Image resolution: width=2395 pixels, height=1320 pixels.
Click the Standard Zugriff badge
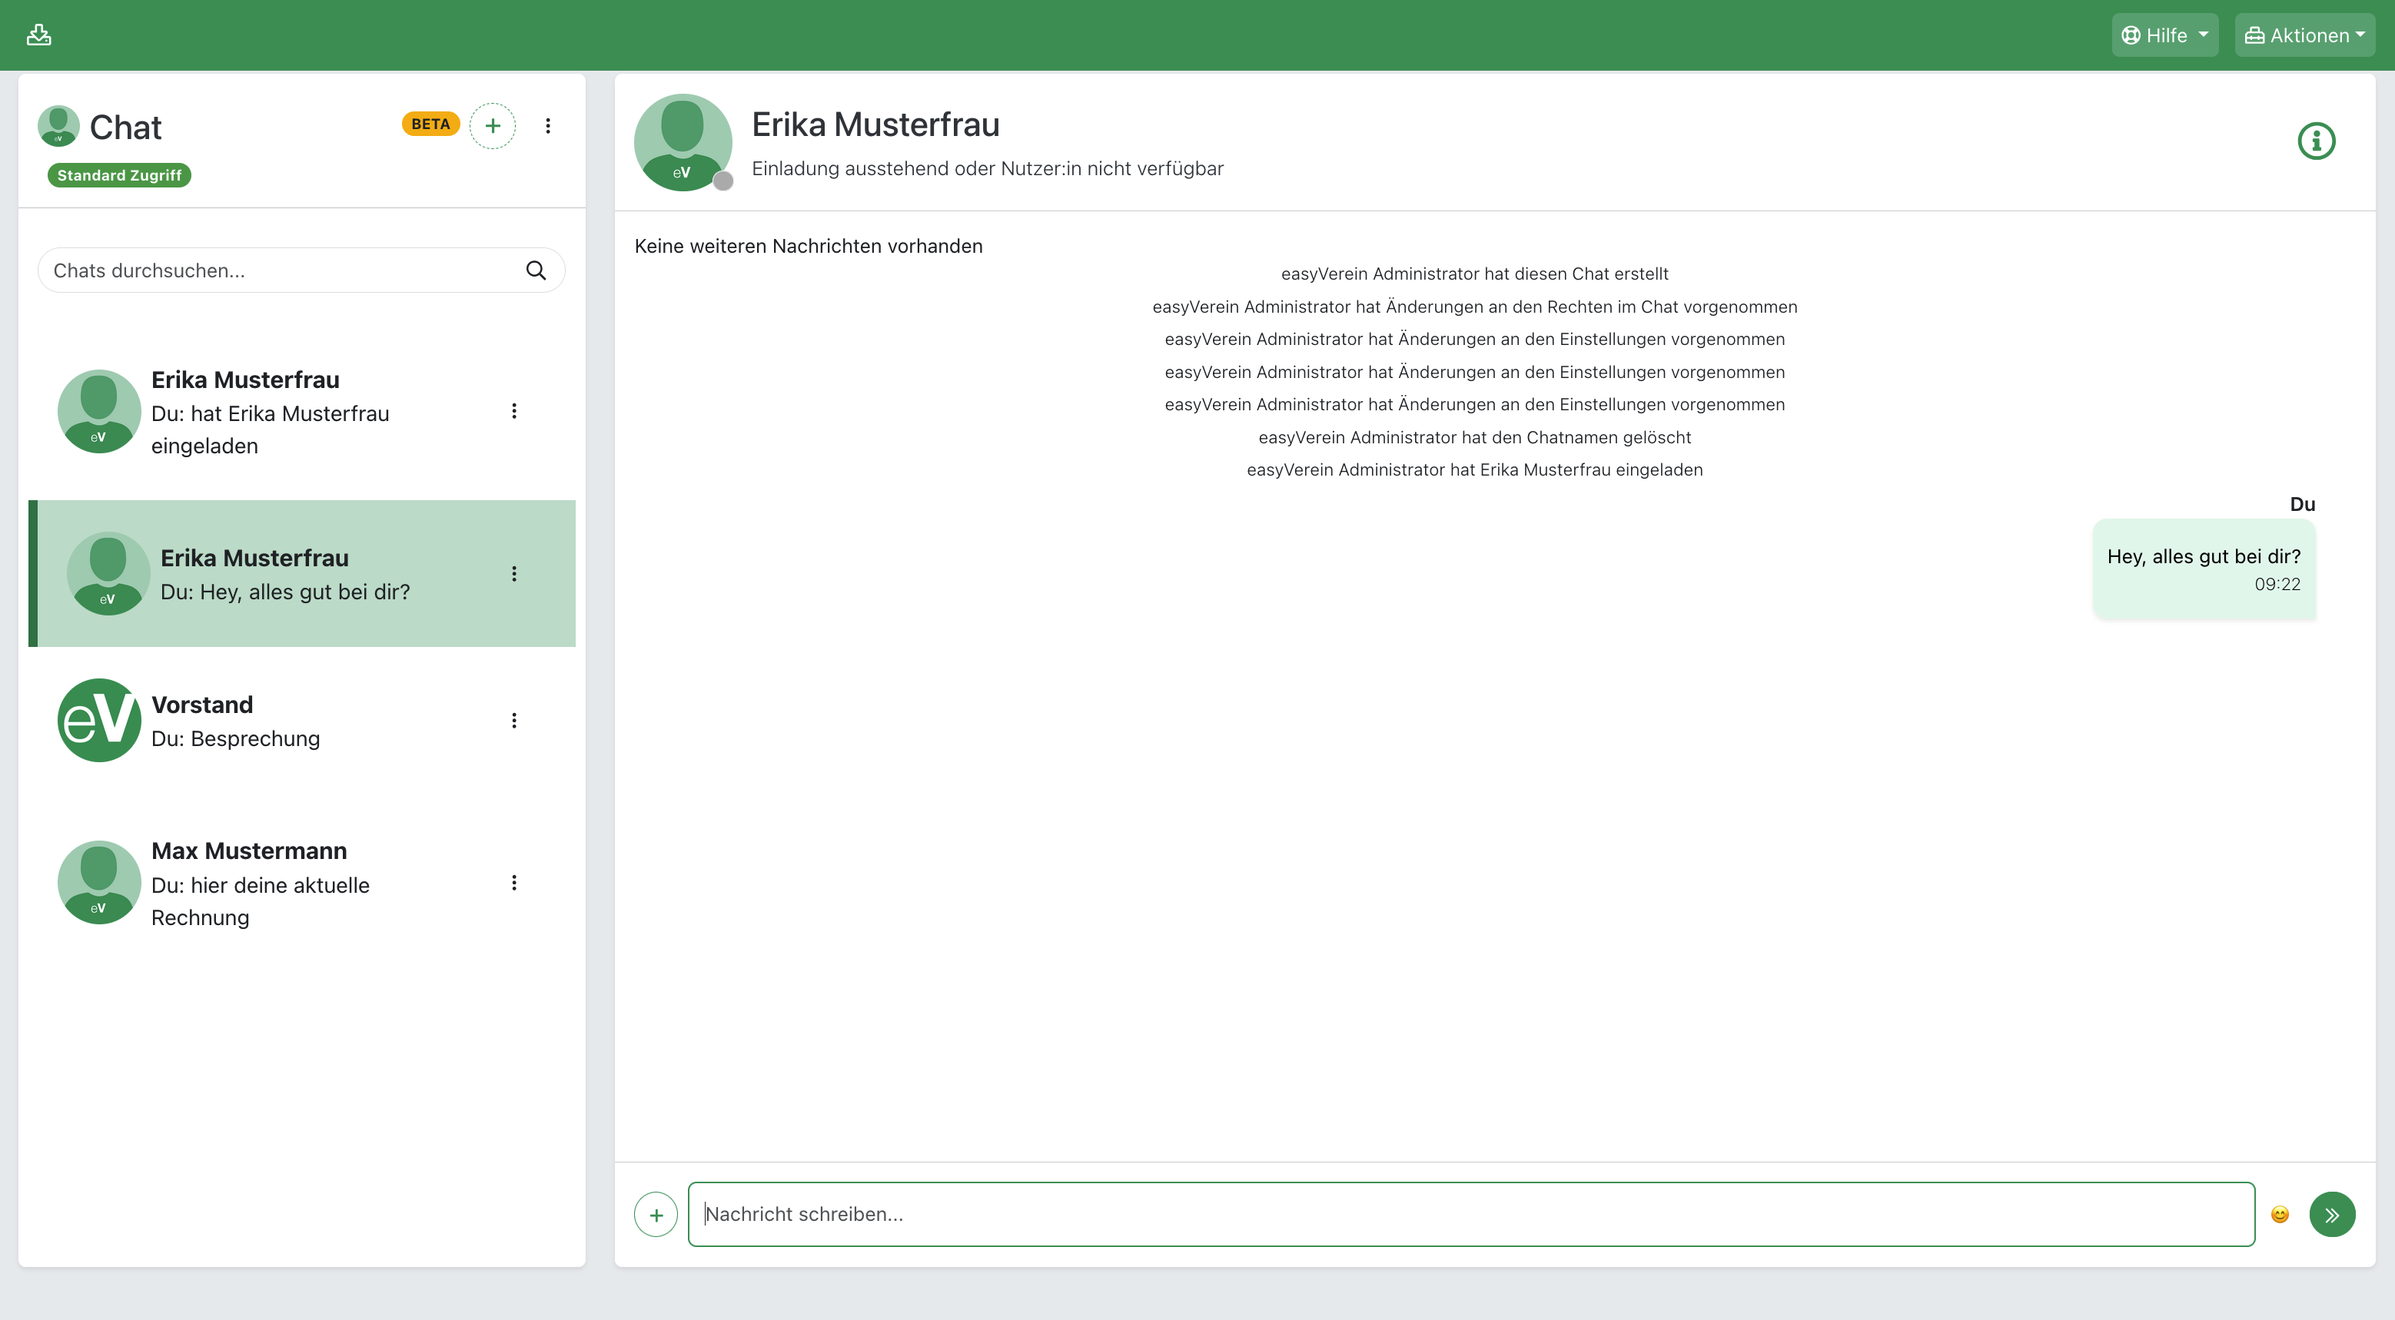(x=119, y=176)
